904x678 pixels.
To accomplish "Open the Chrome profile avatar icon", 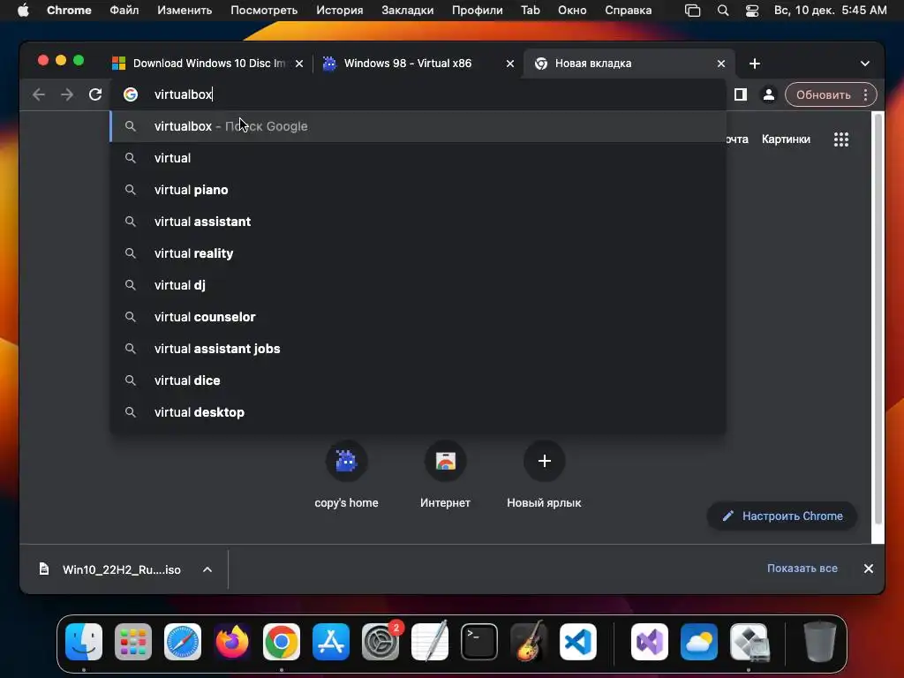I will [769, 94].
